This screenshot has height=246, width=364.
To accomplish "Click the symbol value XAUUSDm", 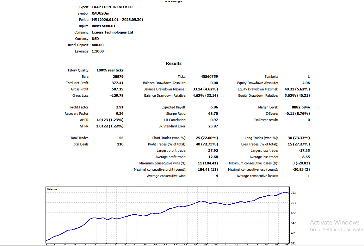I will [100, 13].
